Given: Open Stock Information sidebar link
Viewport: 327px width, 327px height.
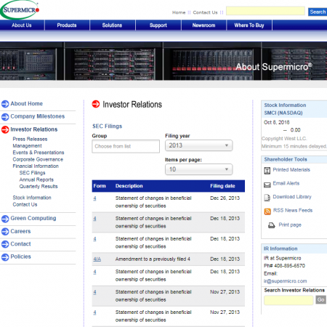Looking at the screenshot, I should coord(32,198).
